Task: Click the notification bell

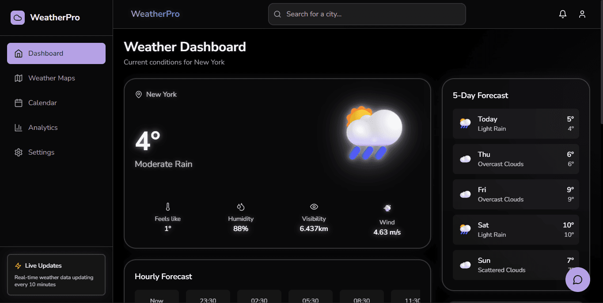Action: click(x=562, y=14)
